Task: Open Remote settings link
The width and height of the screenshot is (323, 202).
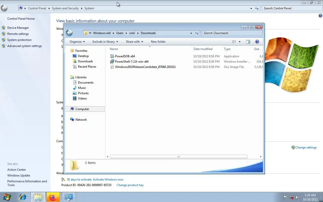Action: click(x=18, y=34)
